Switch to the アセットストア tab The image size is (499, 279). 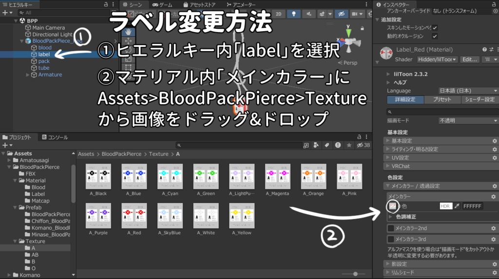tap(199, 4)
